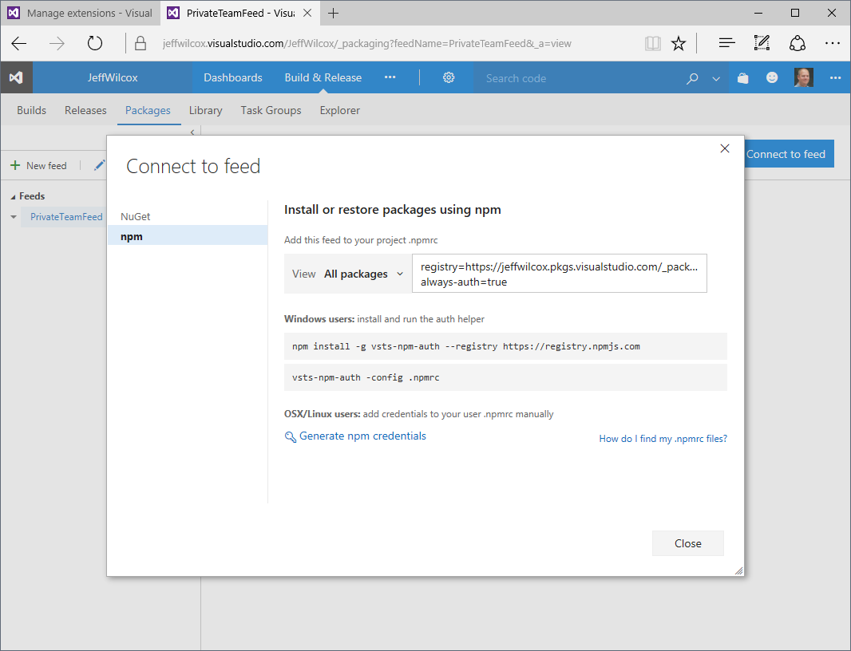Send feedback via smiley icon
This screenshot has width=851, height=651.
tap(772, 77)
